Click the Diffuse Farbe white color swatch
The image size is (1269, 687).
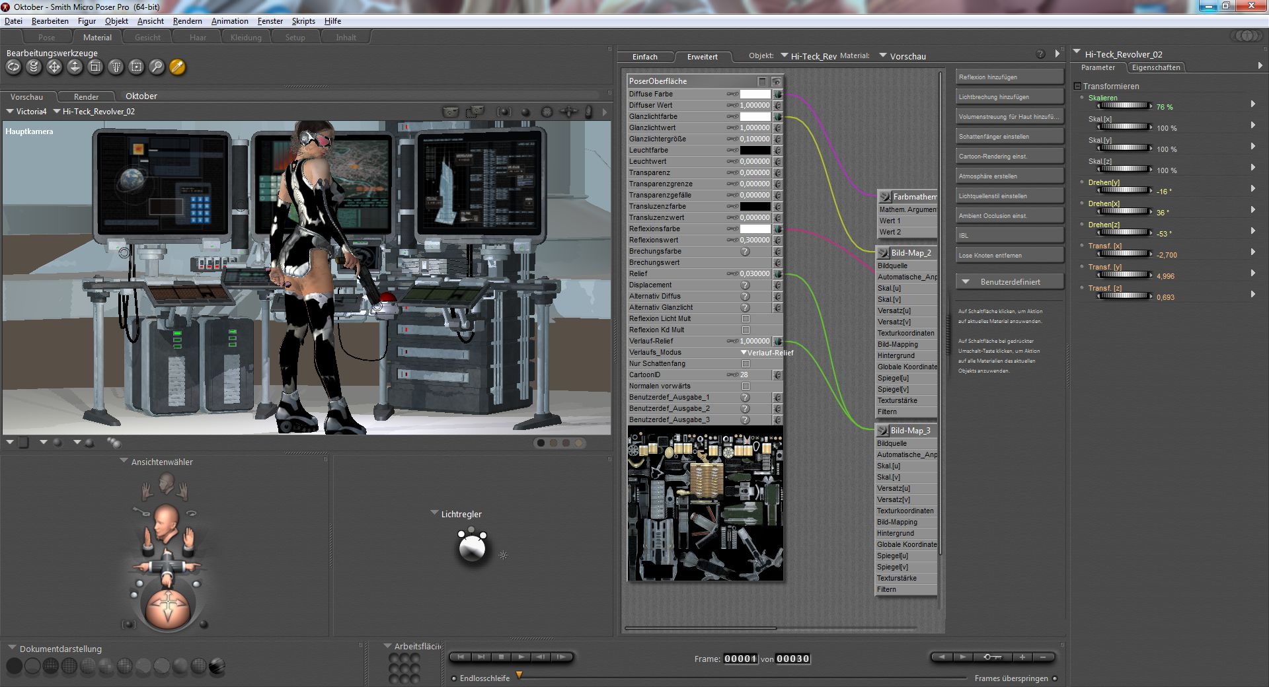tap(754, 94)
